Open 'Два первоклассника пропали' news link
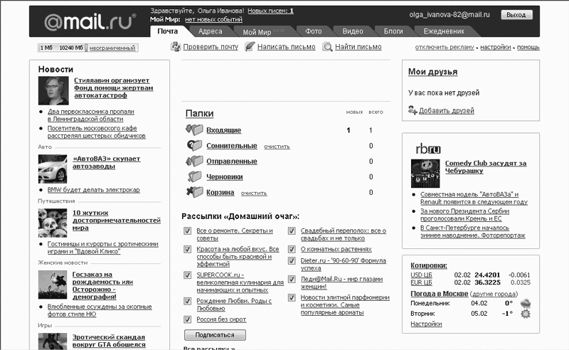569x350 pixels. [x=91, y=115]
